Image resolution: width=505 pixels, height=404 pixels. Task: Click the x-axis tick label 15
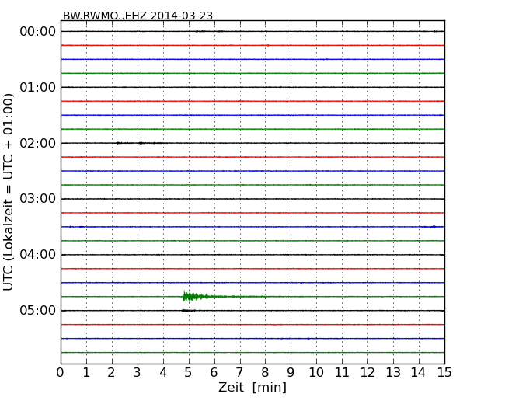[444, 373]
